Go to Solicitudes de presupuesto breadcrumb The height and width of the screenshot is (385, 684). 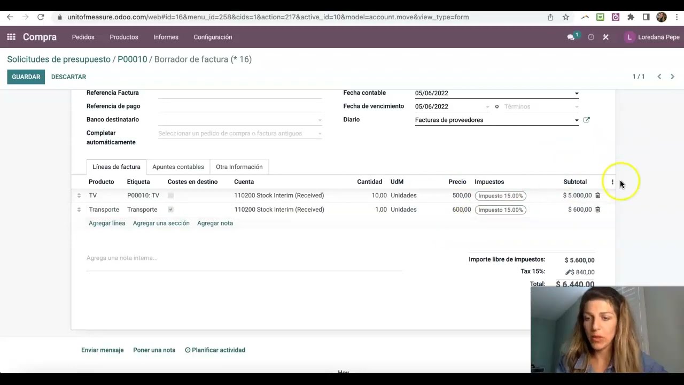(x=59, y=59)
